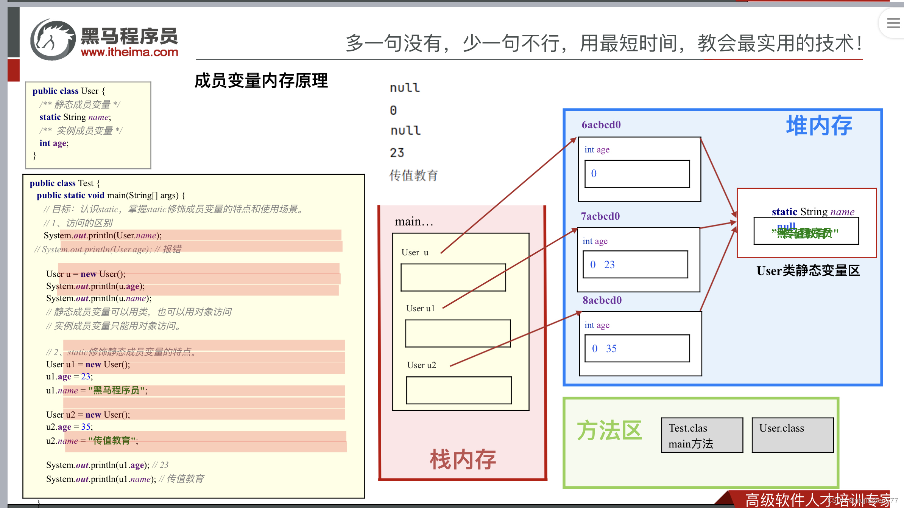Click the 7acbcd0 object's age value box
Image resolution: width=904 pixels, height=508 pixels.
tap(635, 264)
